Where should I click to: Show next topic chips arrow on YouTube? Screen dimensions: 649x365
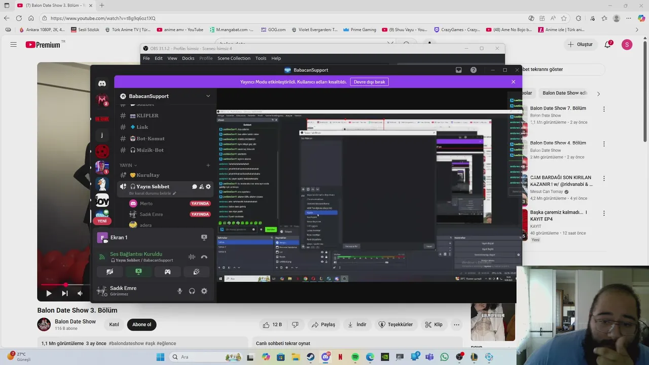click(x=598, y=93)
